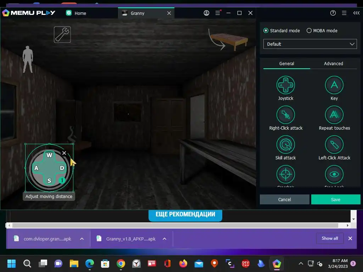This screenshot has width=363, height=272.
Task: Open the key-mapping panel menu icon
Action: [344, 13]
